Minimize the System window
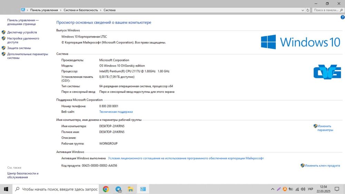 316,3
